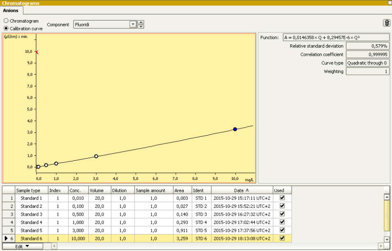
Task: Select the Standard 4 row
Action: click(x=147, y=222)
